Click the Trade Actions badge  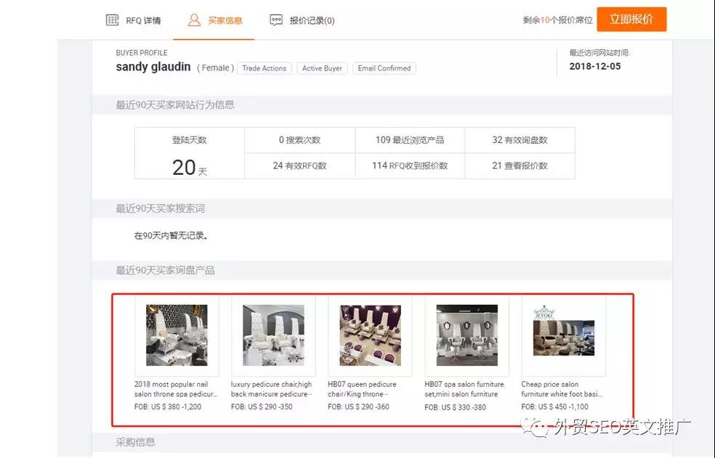(264, 68)
